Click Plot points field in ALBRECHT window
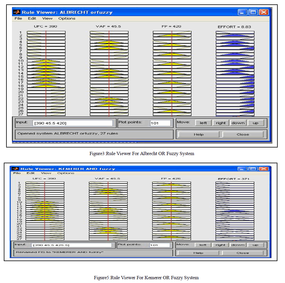Viewport: 285px width, 283px height. [160, 123]
